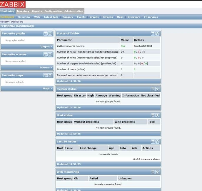Go to the Maps submenu item

[120, 17]
